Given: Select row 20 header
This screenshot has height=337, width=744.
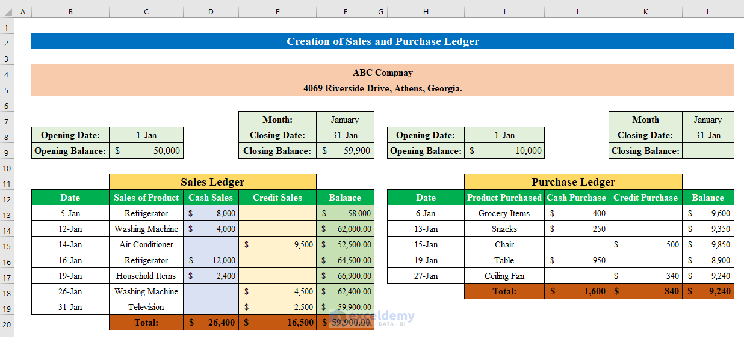Looking at the screenshot, I should coord(7,323).
